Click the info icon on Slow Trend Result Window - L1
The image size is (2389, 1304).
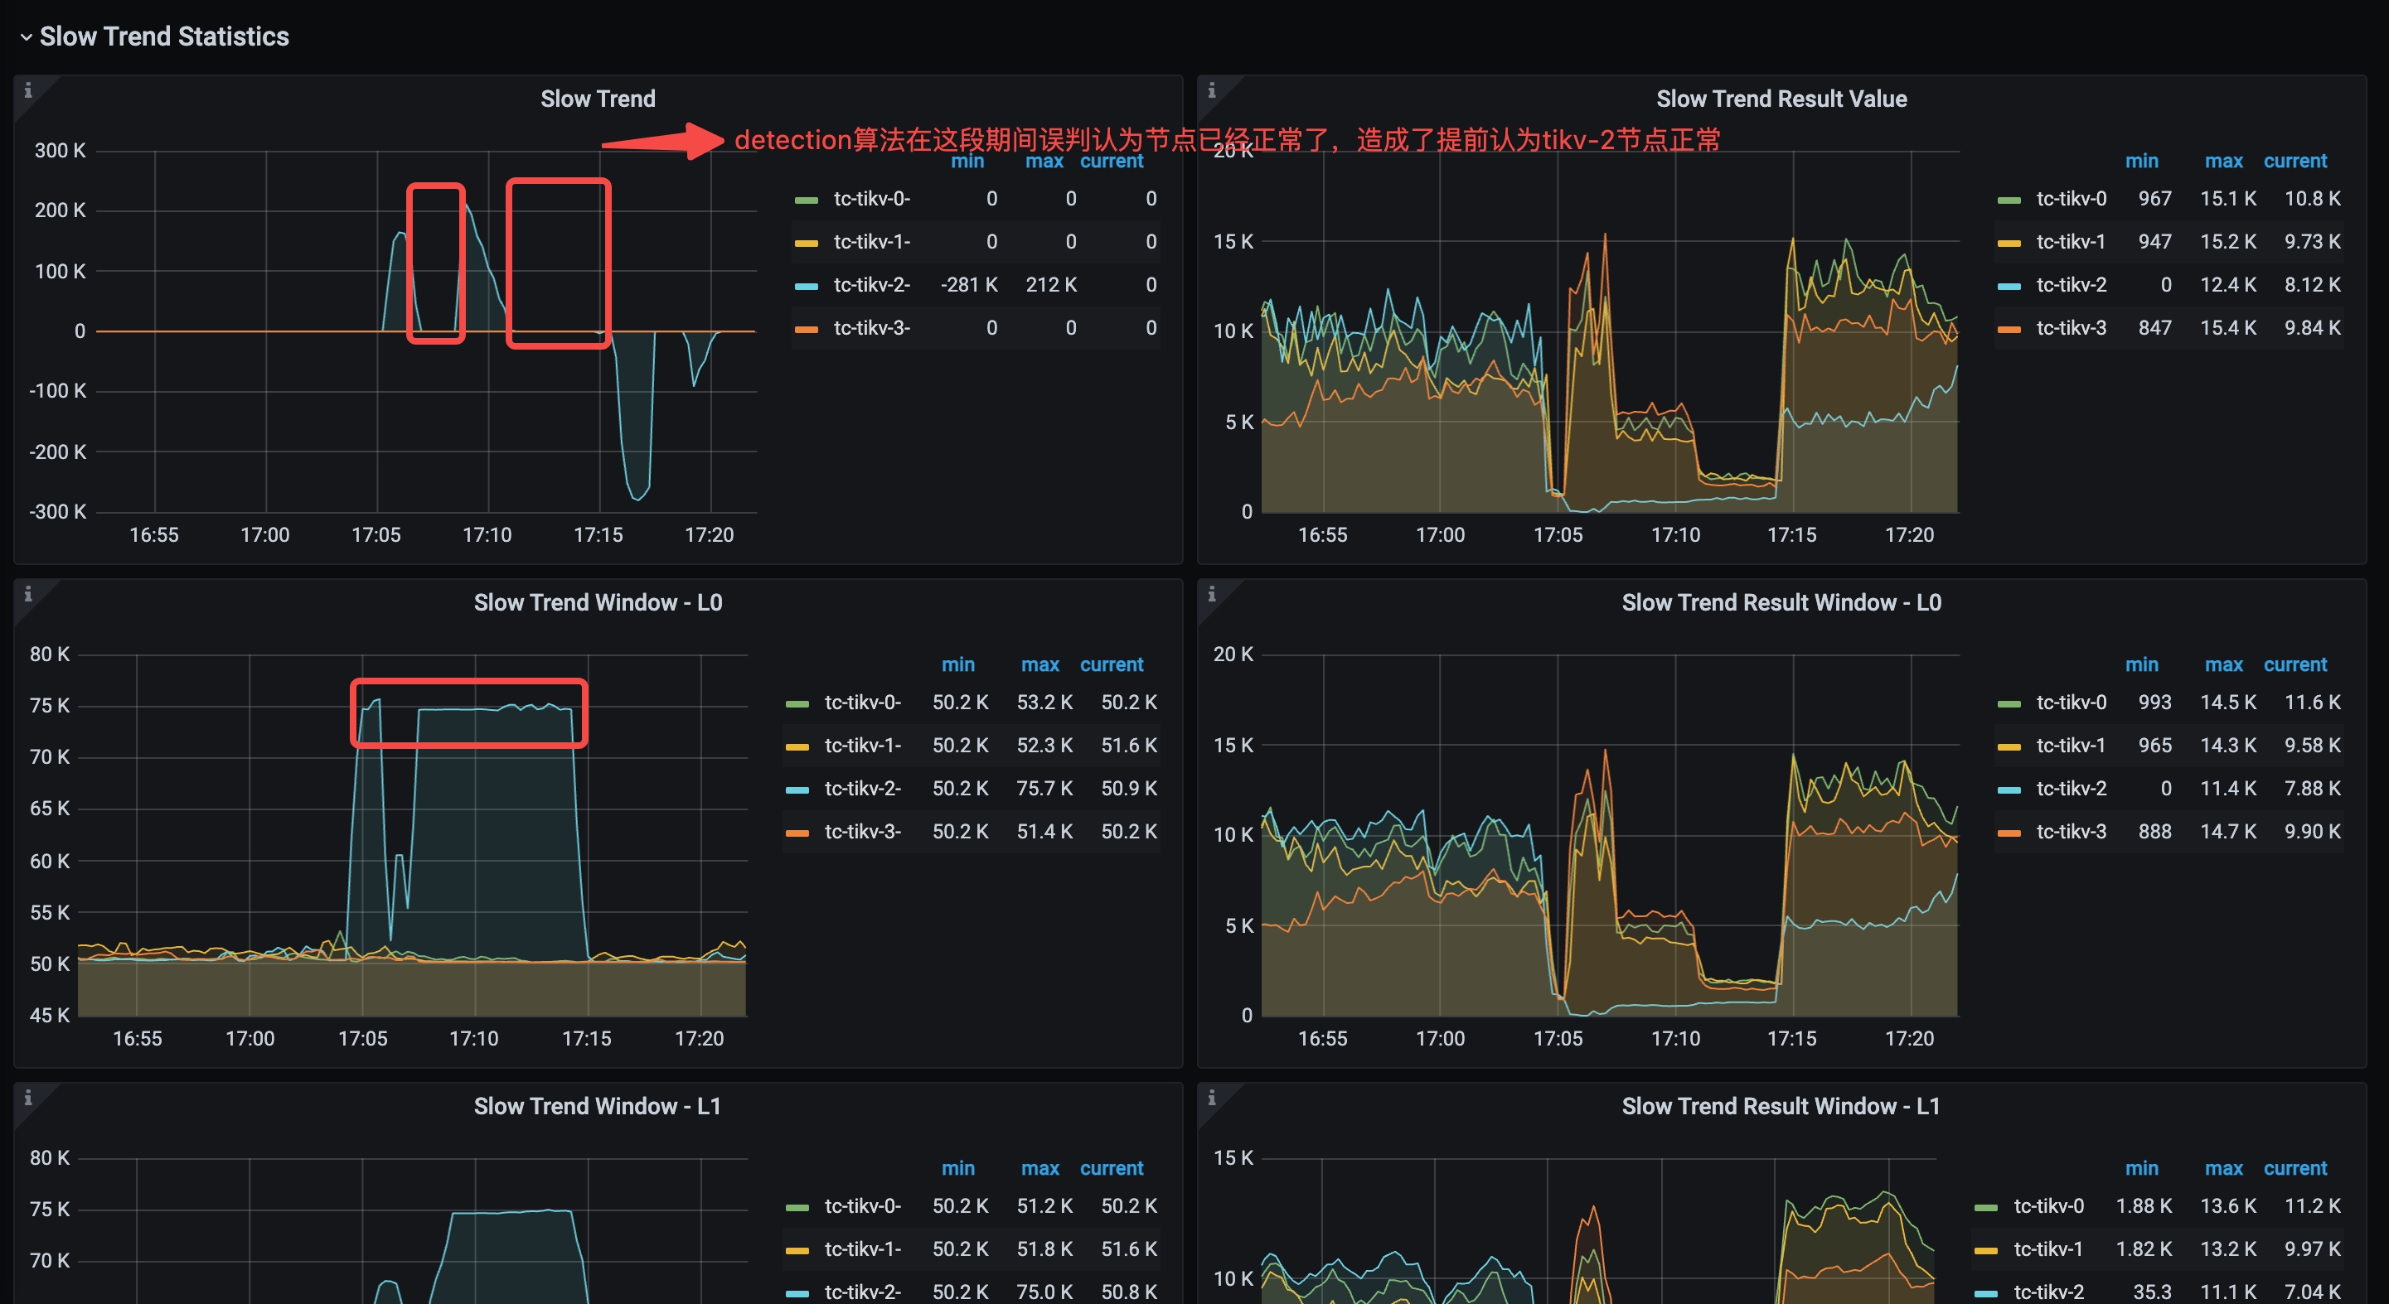(1213, 1098)
